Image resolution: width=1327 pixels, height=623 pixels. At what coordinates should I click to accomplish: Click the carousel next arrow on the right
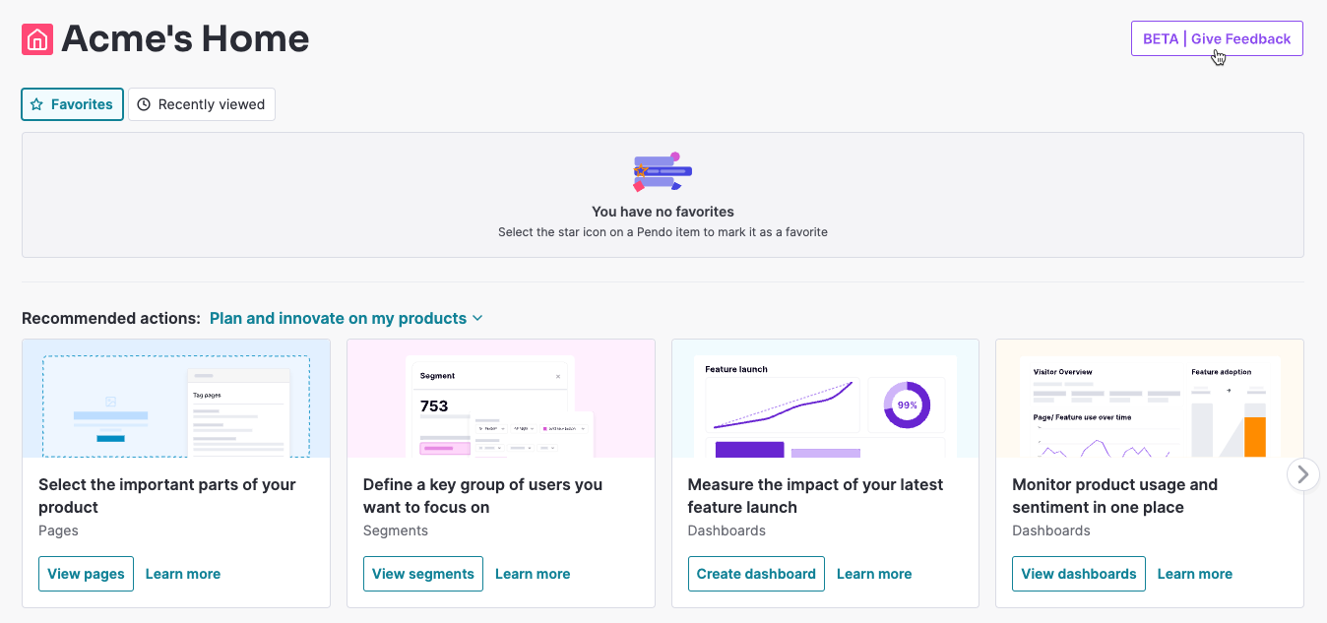coord(1303,473)
